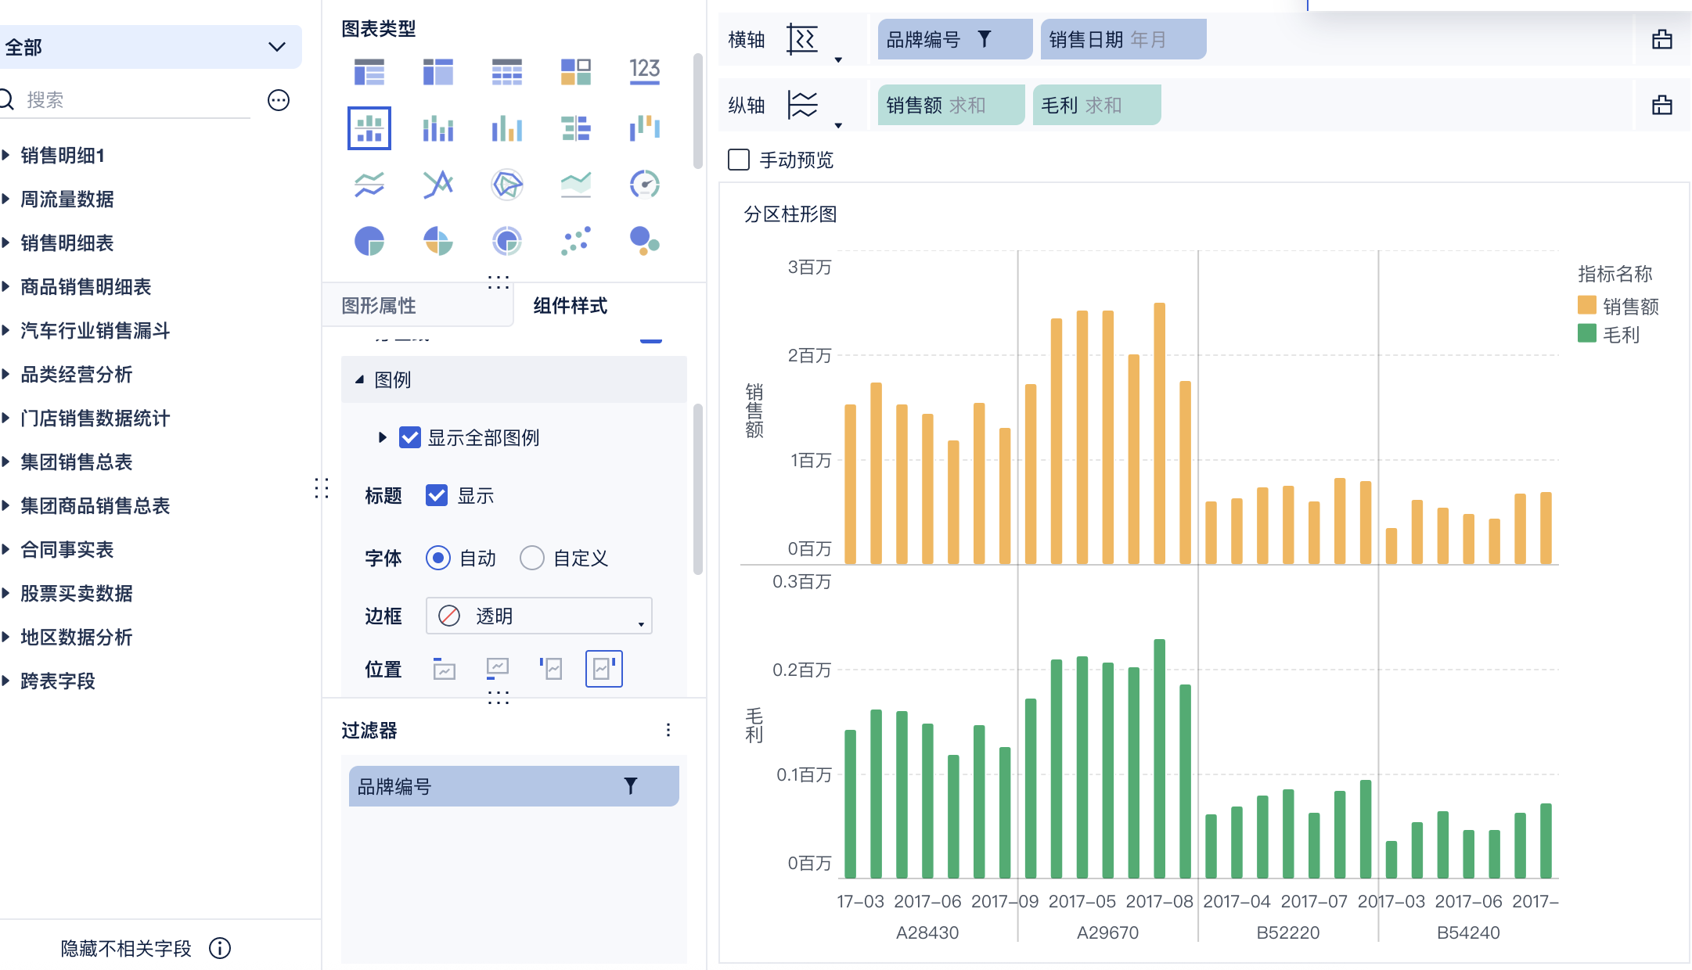Viewport: 1692px width, 970px height.
Task: Switch to the 组件样式 tab
Action: click(x=570, y=306)
